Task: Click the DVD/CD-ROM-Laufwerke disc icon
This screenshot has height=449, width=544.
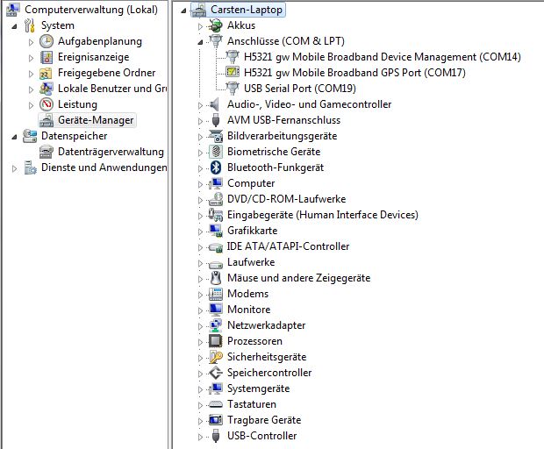Action: (216, 199)
